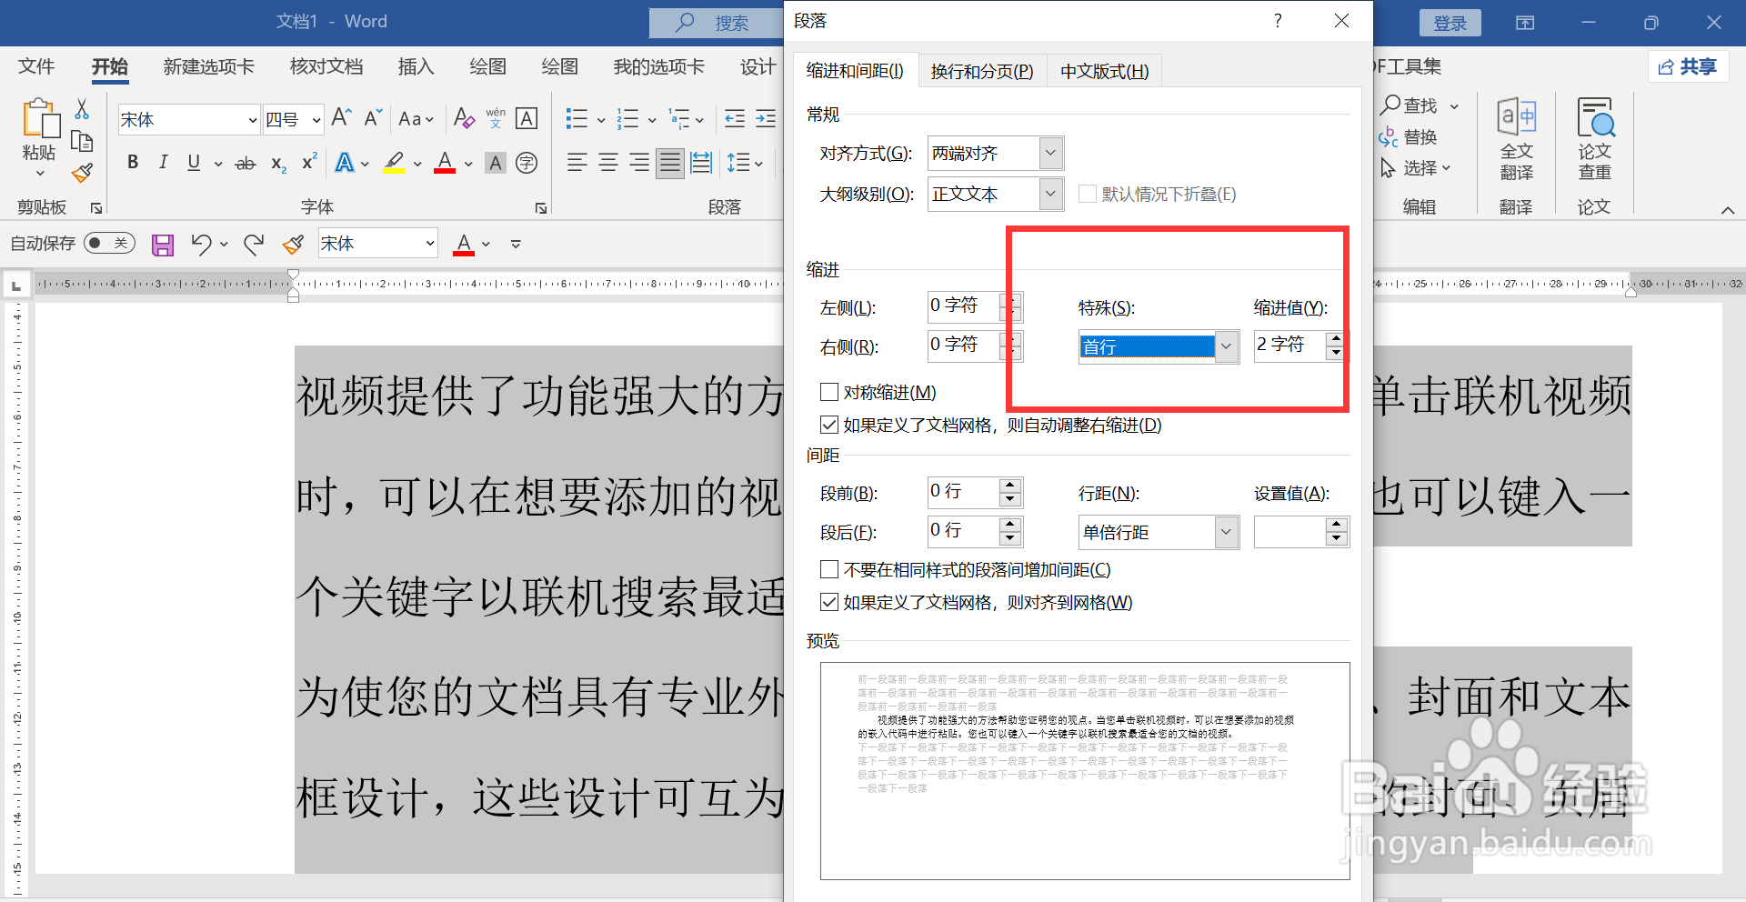Toggle Bold formatting
The width and height of the screenshot is (1746, 902).
point(133,163)
